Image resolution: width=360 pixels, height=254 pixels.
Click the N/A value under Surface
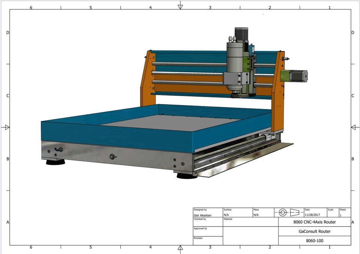(226, 215)
